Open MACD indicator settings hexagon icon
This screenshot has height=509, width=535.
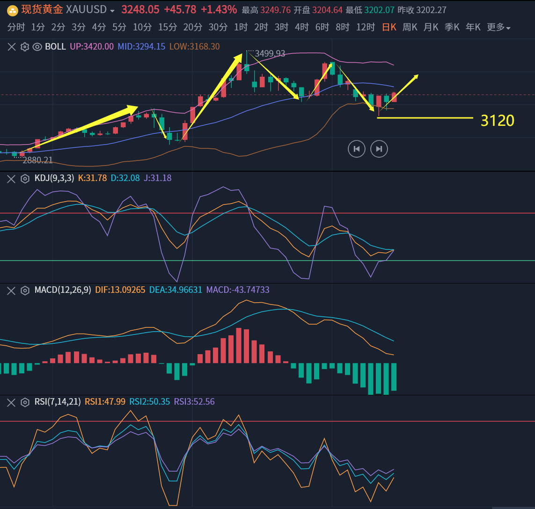(25, 291)
